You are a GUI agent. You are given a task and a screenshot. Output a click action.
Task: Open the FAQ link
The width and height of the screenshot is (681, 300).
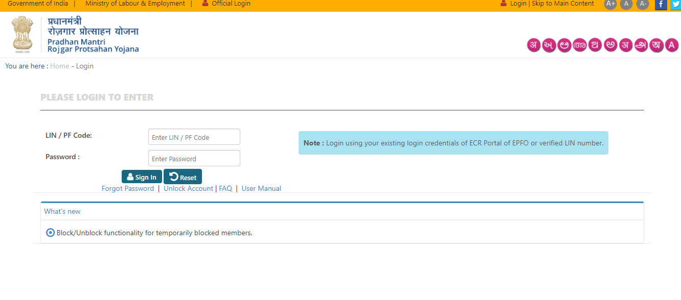click(x=225, y=188)
